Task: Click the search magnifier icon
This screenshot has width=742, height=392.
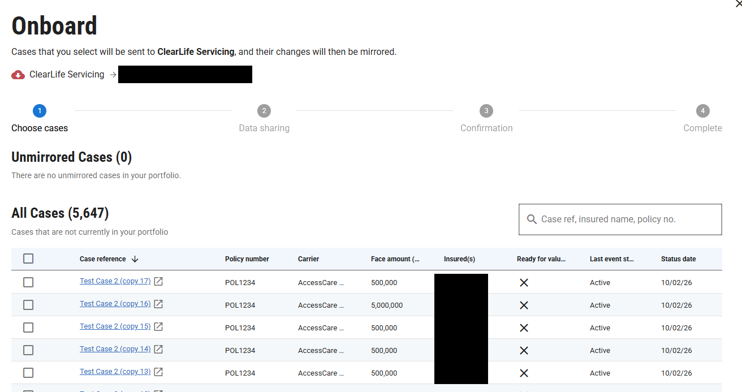Action: pyautogui.click(x=532, y=219)
